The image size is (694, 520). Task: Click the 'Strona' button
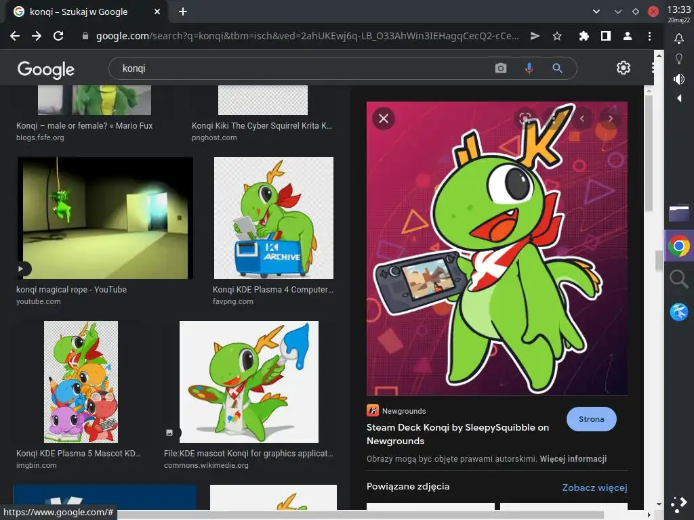[x=591, y=419]
